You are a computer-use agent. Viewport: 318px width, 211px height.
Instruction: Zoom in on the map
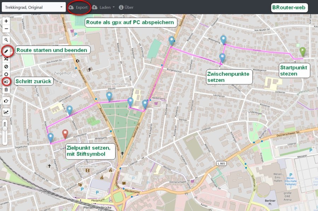point(6,21)
